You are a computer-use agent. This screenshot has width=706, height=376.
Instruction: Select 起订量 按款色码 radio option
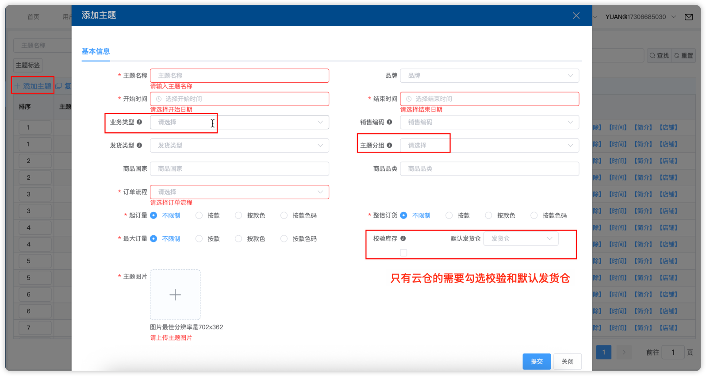[284, 215]
